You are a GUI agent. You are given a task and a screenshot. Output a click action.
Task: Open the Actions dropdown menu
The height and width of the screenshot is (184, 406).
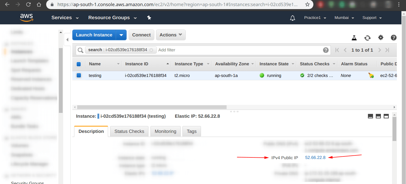(171, 35)
